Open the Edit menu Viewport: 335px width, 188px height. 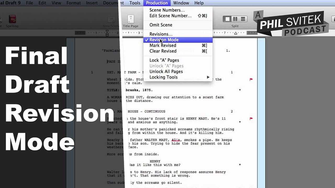[42, 3]
